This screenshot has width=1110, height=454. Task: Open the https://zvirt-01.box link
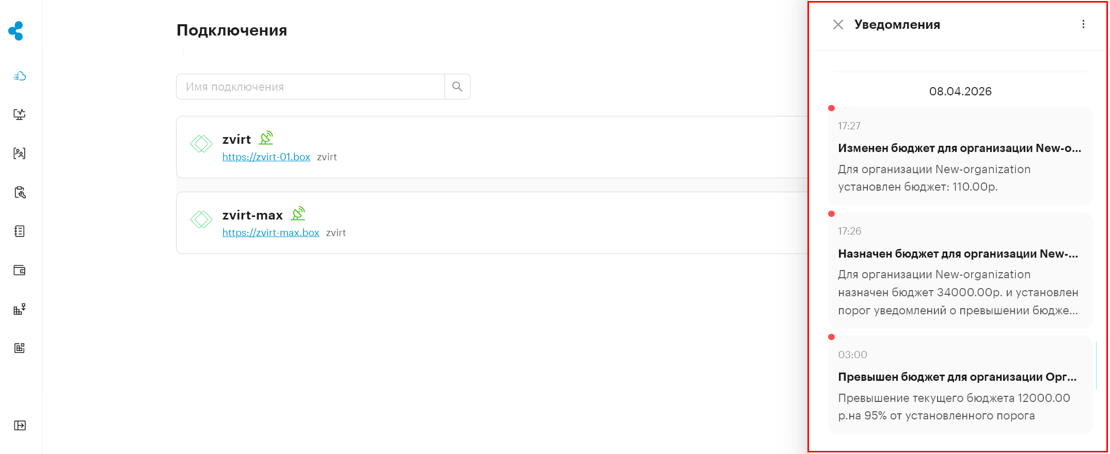pos(266,157)
